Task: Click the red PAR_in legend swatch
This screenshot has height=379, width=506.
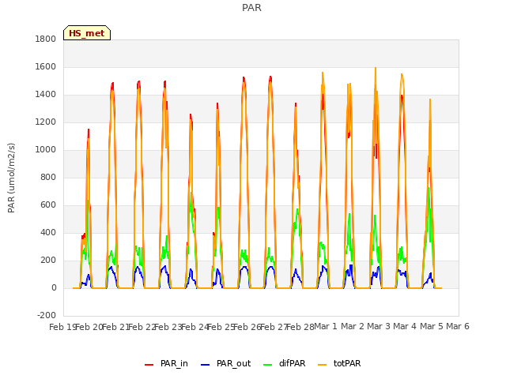Action: pos(149,364)
